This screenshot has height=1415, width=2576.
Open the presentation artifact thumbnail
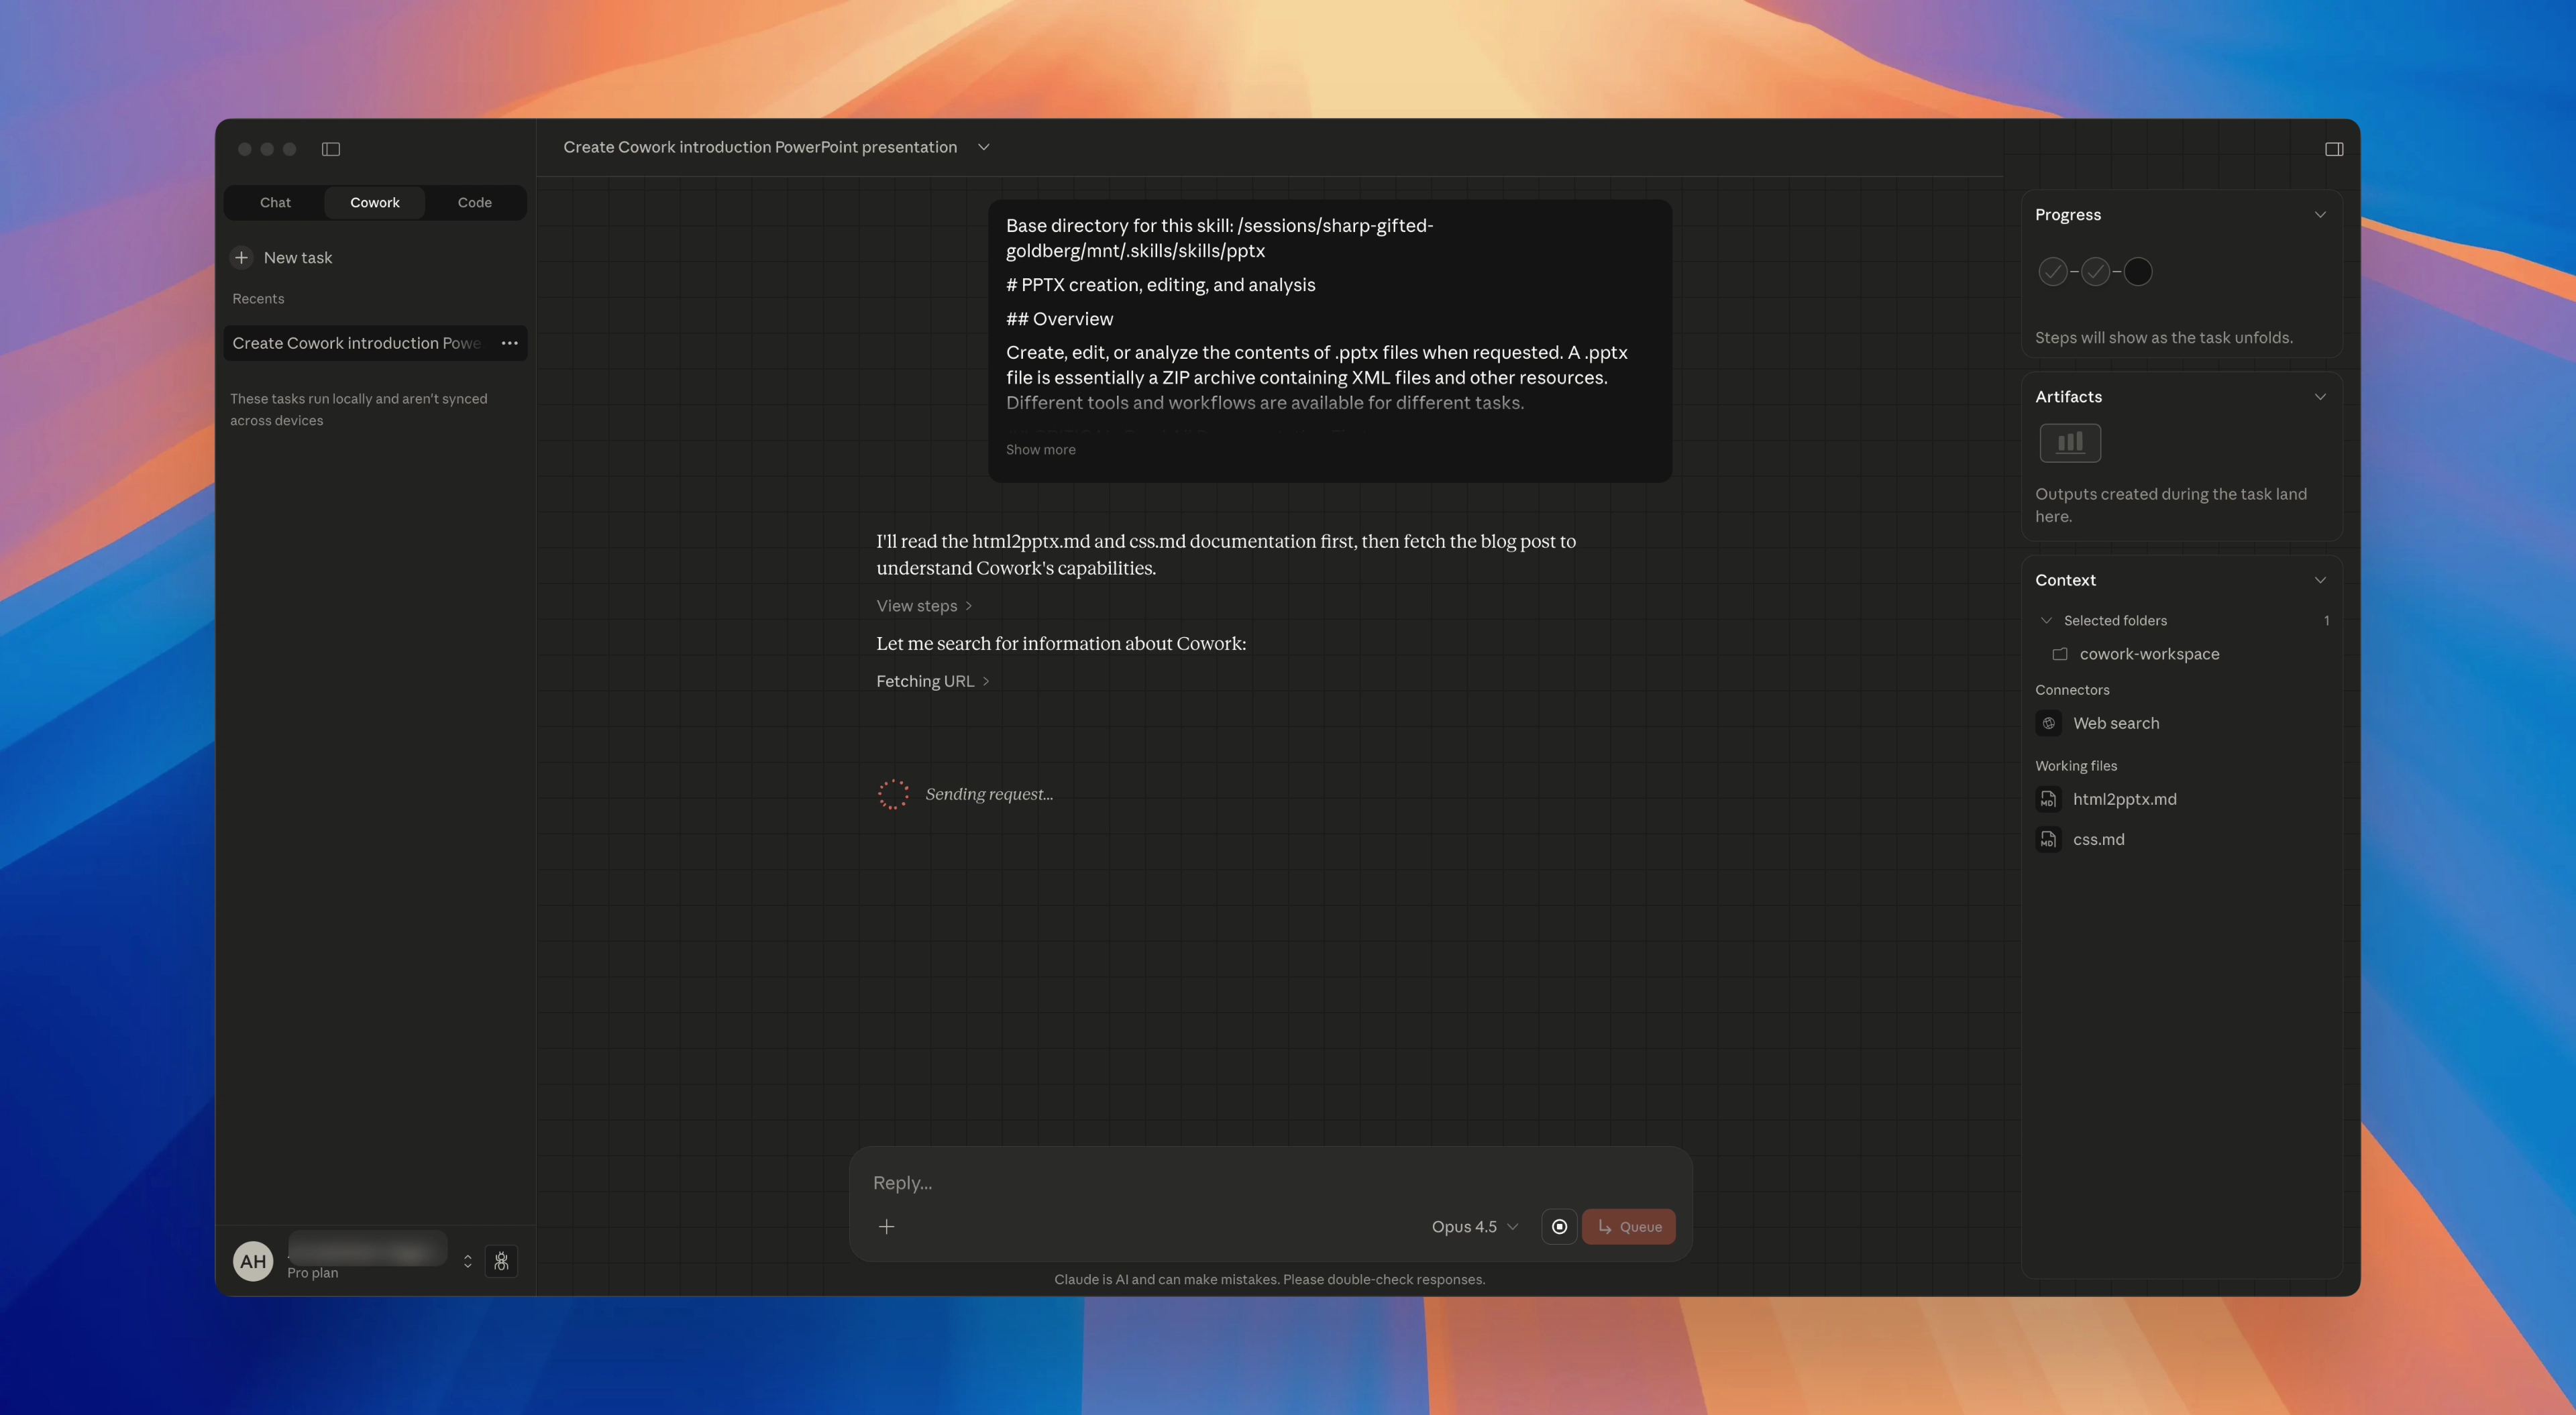[2070, 442]
